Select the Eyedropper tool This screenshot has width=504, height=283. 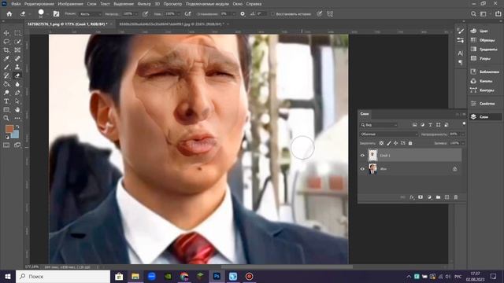pyautogui.click(x=6, y=58)
